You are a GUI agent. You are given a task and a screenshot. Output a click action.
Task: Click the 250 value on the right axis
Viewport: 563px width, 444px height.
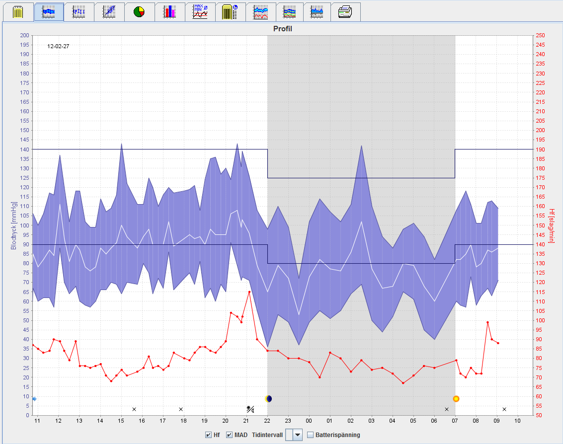tap(540, 35)
